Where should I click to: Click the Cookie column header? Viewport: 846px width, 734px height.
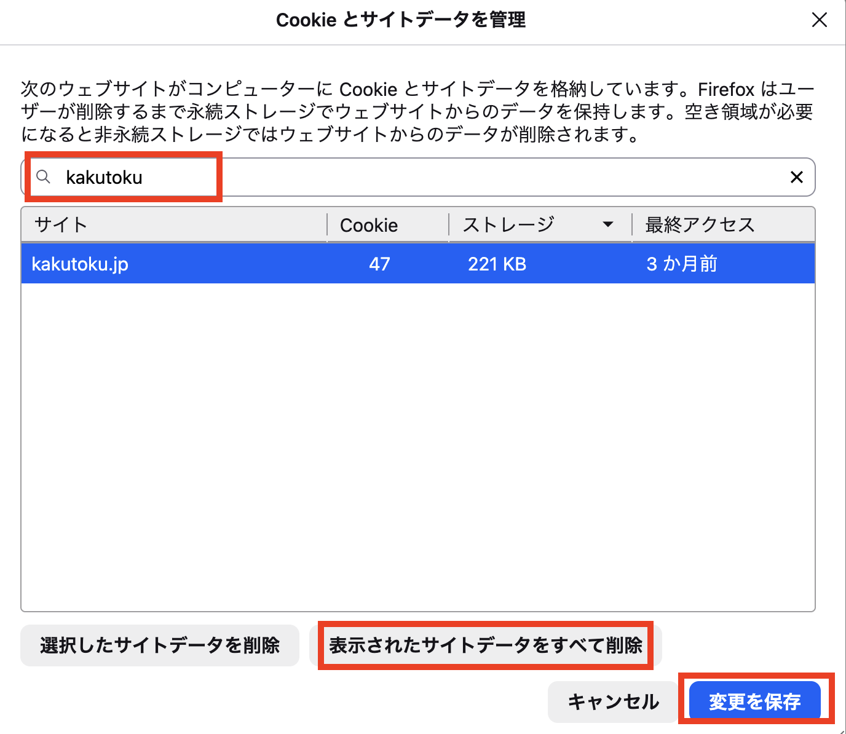click(x=368, y=224)
